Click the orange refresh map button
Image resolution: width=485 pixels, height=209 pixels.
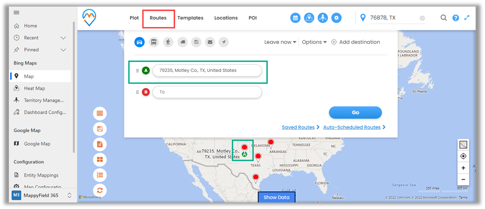(100, 190)
